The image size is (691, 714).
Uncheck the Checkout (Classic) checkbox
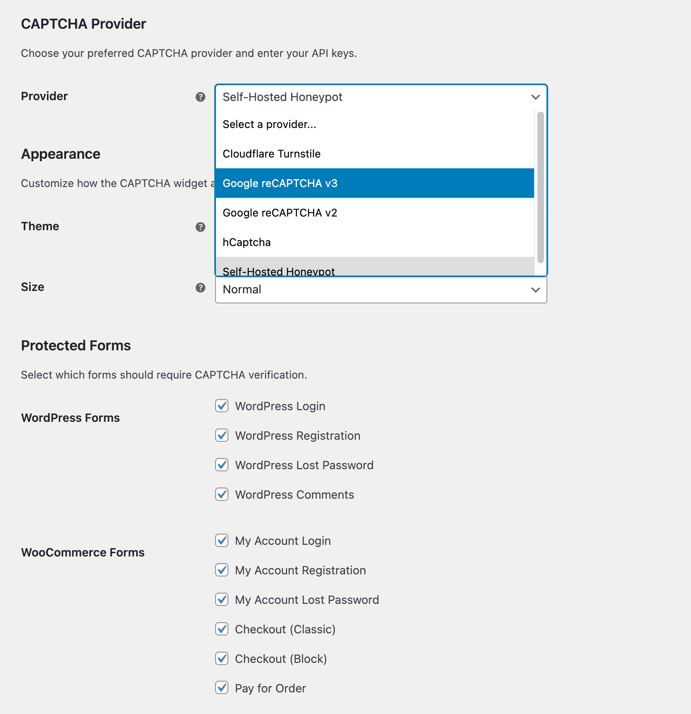pyautogui.click(x=222, y=629)
